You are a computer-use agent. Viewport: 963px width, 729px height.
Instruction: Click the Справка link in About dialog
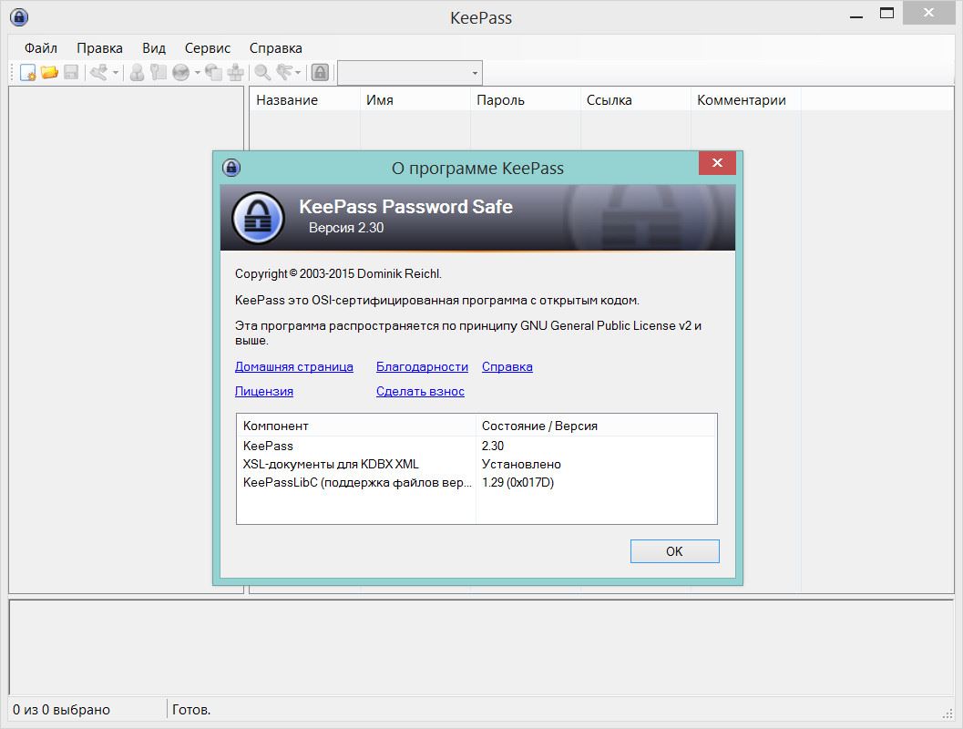pos(507,366)
